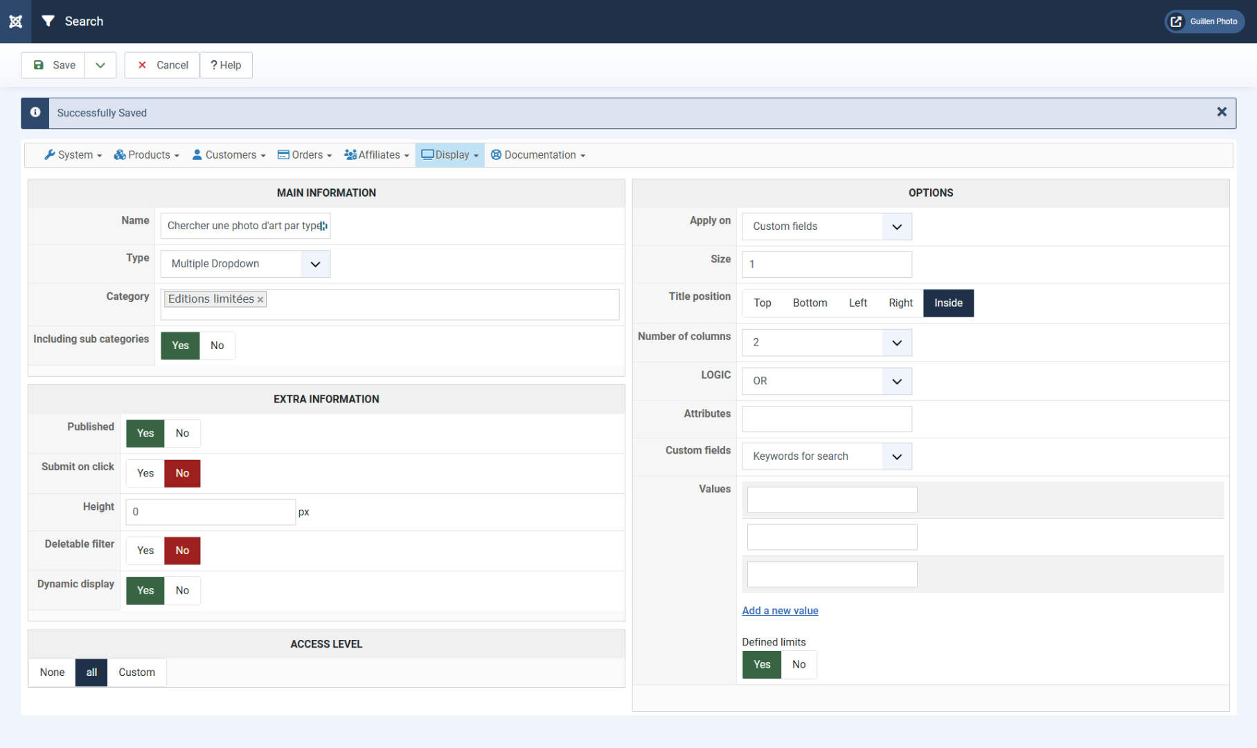Click the Joomla logo icon

pyautogui.click(x=15, y=21)
